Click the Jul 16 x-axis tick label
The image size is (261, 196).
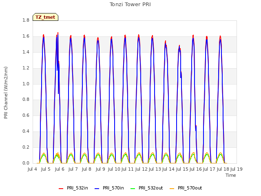(x=196, y=169)
